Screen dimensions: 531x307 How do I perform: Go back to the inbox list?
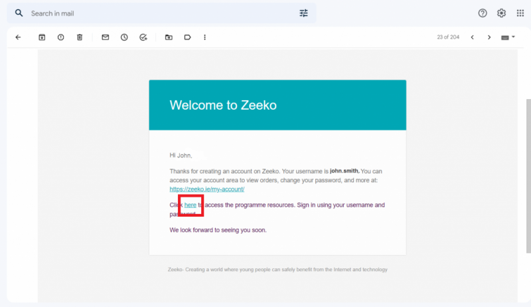[18, 37]
